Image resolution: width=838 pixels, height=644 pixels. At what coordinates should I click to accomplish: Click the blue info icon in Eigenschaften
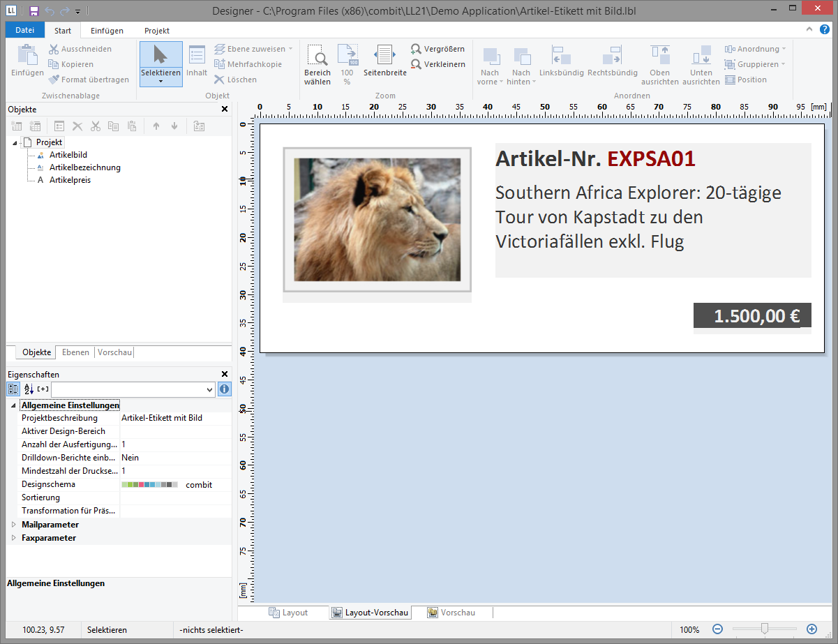click(x=224, y=389)
